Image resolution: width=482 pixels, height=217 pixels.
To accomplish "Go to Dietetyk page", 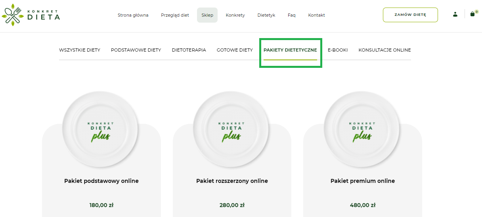I will tap(266, 15).
